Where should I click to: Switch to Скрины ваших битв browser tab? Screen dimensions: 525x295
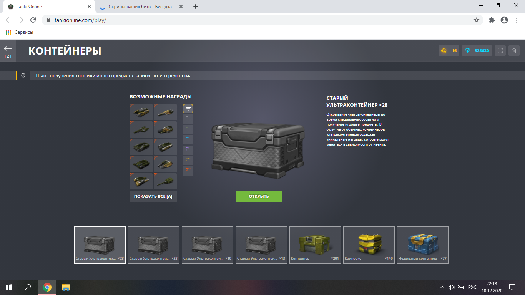[141, 7]
